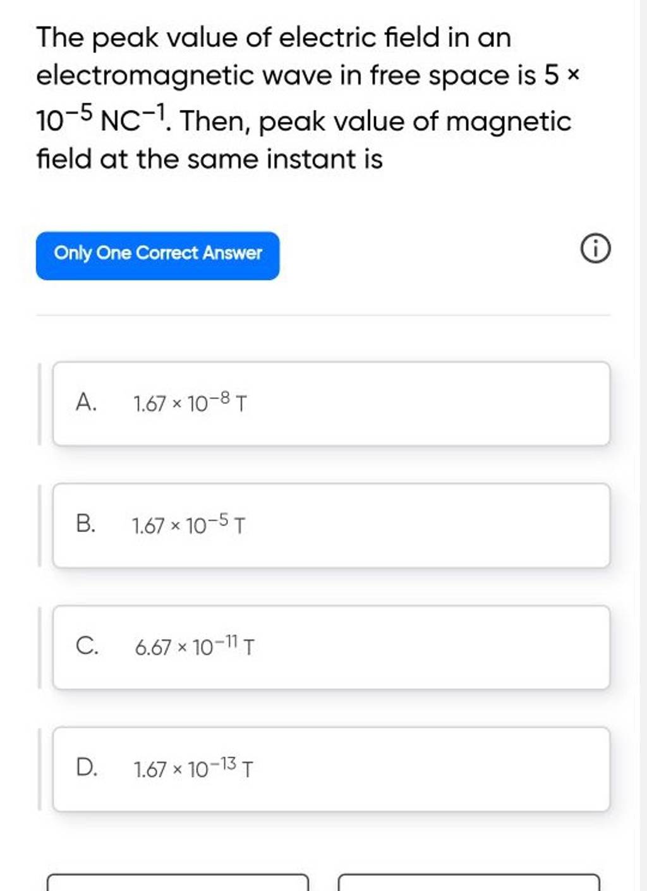Click the "C." letter label
Image resolution: width=647 pixels, height=891 pixels.
coord(86,646)
